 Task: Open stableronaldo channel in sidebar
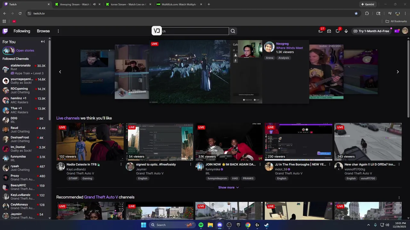click(24, 69)
